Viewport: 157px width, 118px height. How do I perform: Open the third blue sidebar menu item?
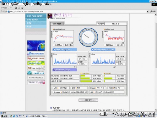click(36, 23)
